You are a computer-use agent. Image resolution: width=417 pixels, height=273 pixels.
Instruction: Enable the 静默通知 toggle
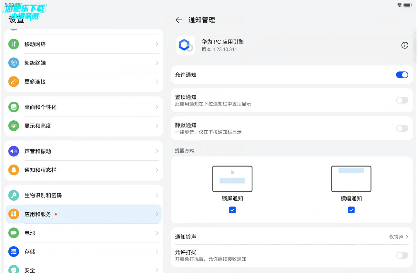pos(402,128)
